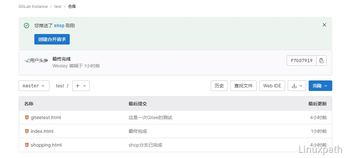Click the HTML5 icon beside shopping.html
The image size is (345, 158).
[x=27, y=145]
